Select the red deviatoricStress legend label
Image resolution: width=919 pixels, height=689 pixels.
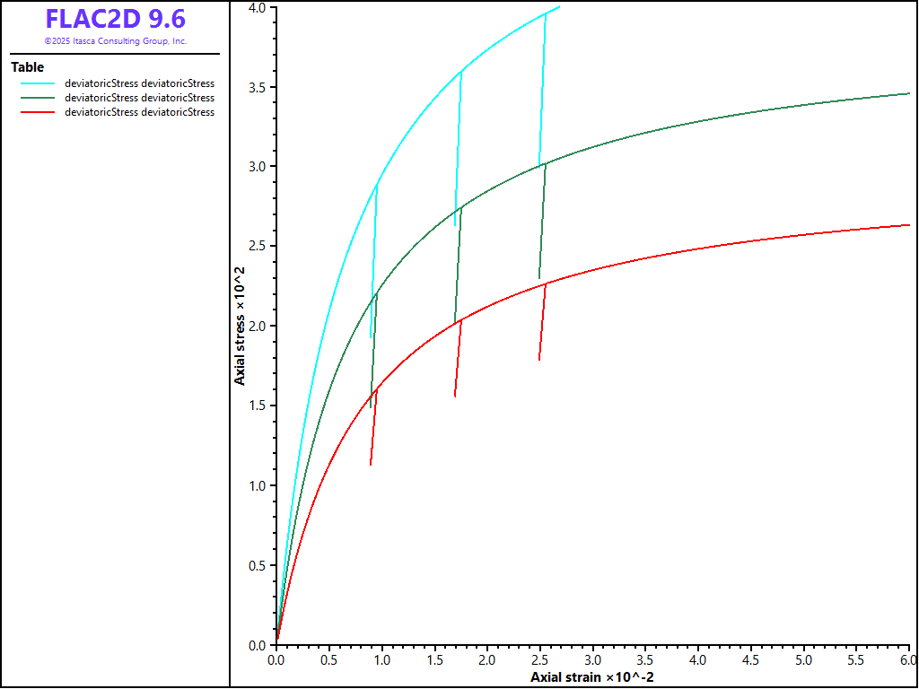click(139, 112)
